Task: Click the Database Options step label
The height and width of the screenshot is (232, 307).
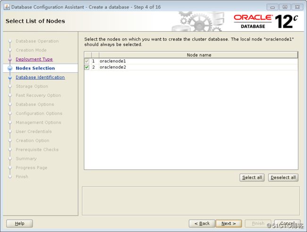Action: coord(35,104)
